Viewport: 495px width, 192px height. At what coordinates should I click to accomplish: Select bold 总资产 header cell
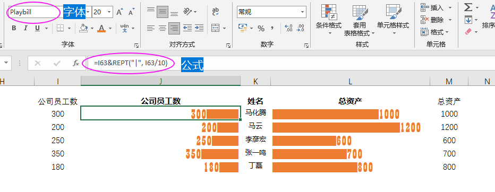coord(350,101)
